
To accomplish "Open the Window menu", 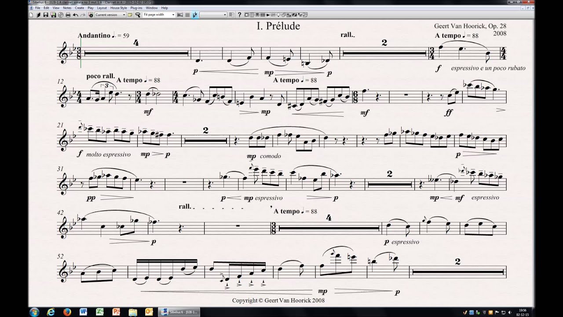I will (152, 8).
